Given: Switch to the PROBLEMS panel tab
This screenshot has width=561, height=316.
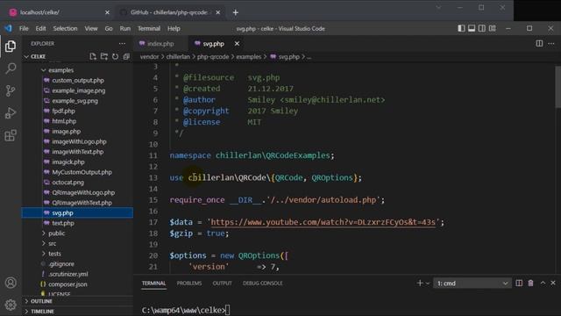Looking at the screenshot, I should pos(189,283).
